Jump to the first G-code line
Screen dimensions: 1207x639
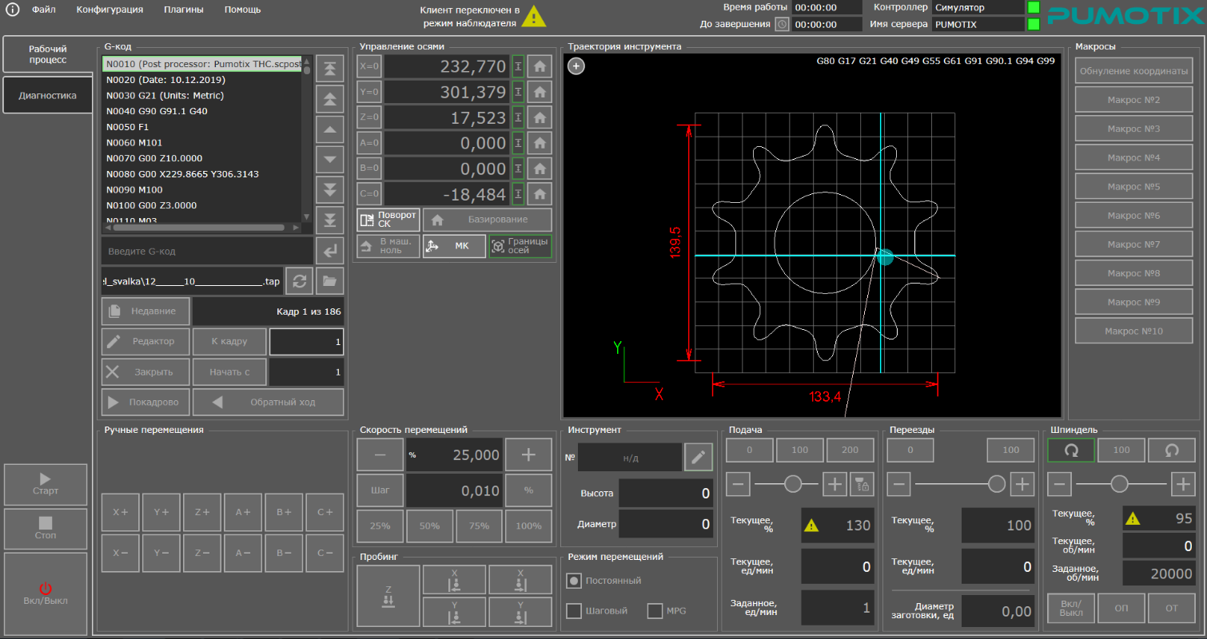pyautogui.click(x=330, y=69)
